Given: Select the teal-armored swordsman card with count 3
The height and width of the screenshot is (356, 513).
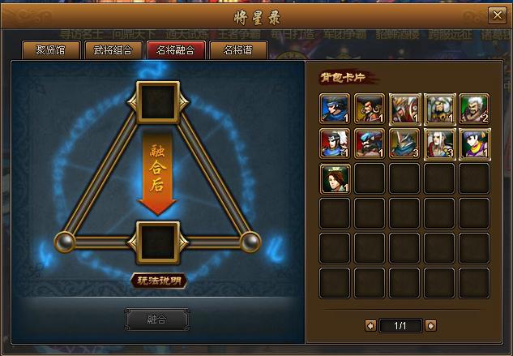Looking at the screenshot, I should 404,144.
